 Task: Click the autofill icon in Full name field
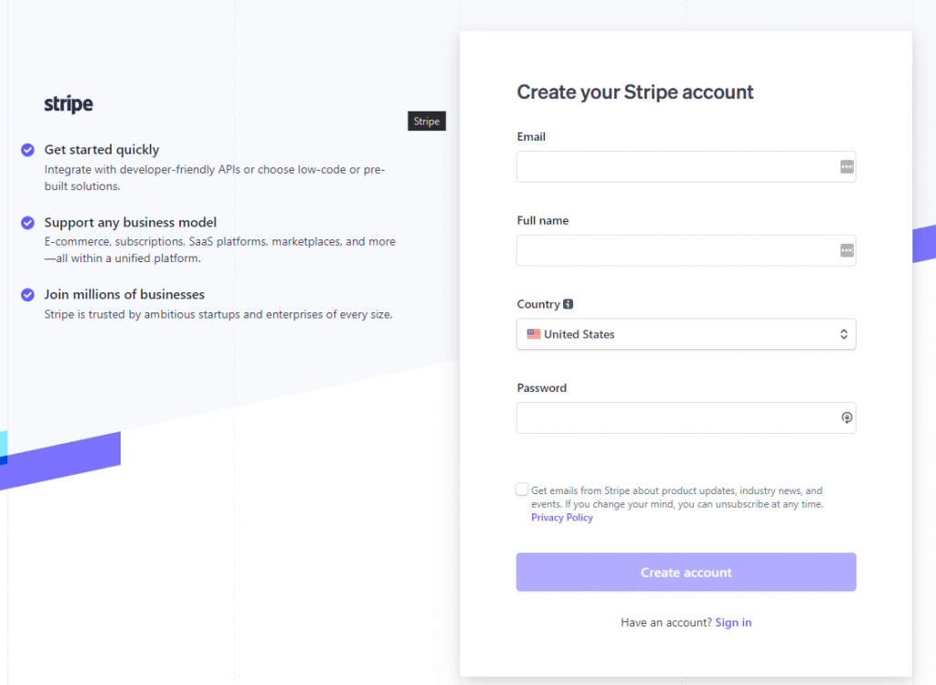(x=846, y=250)
